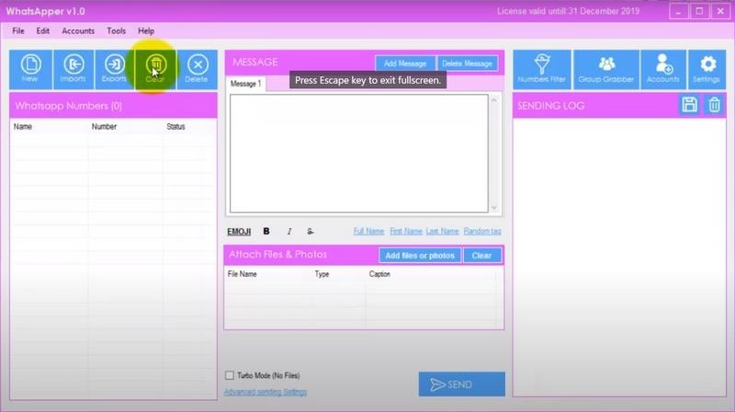The width and height of the screenshot is (735, 412).
Task: Launch the Group Grabber tool
Action: (x=606, y=70)
